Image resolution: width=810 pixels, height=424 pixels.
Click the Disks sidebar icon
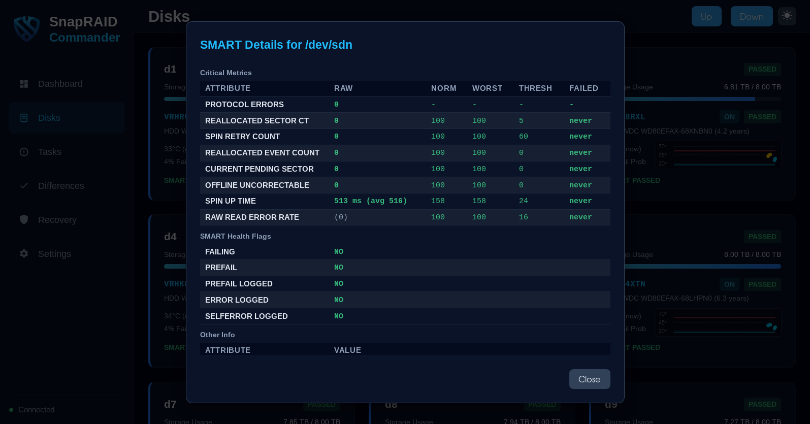(24, 118)
